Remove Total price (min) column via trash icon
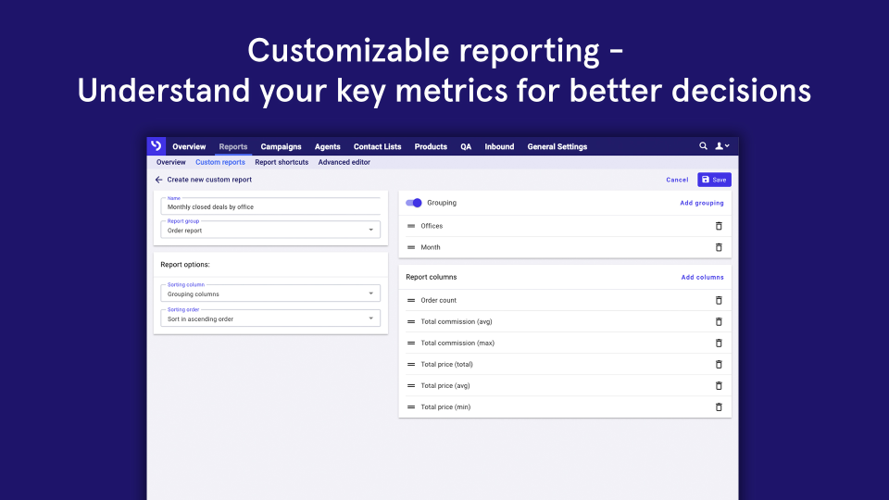The image size is (889, 500). [719, 407]
